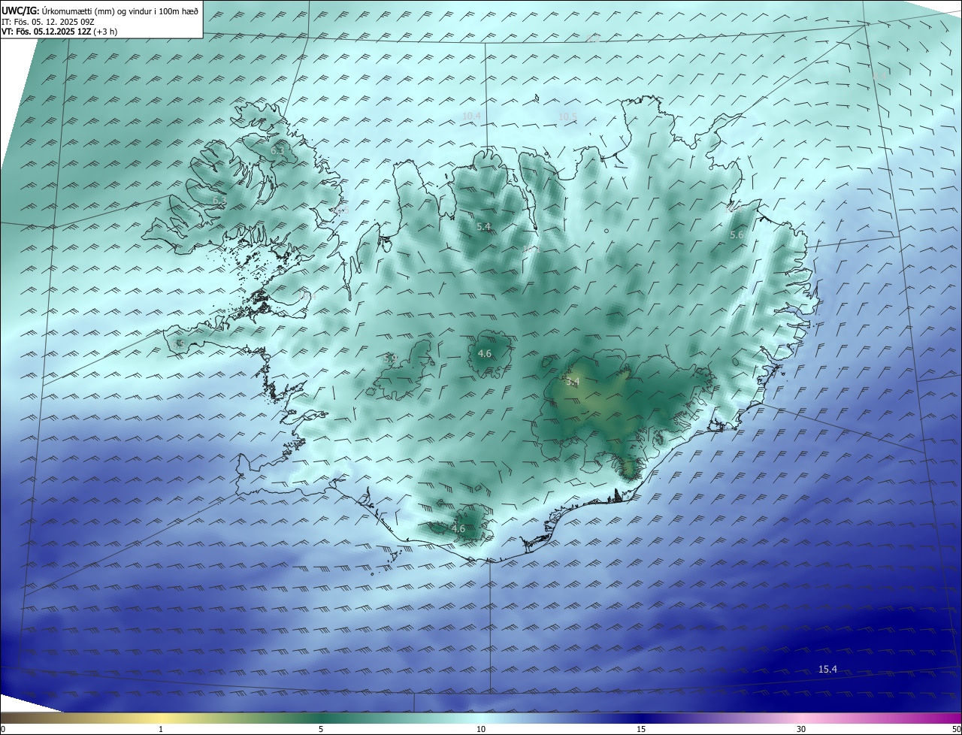This screenshot has width=962, height=735.
Task: Click the 3.4 value label on the yellow glacier area
Action: pyautogui.click(x=573, y=383)
